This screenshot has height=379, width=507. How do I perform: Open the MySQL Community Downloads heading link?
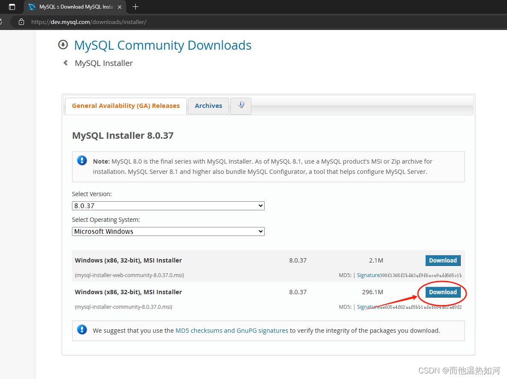(163, 45)
